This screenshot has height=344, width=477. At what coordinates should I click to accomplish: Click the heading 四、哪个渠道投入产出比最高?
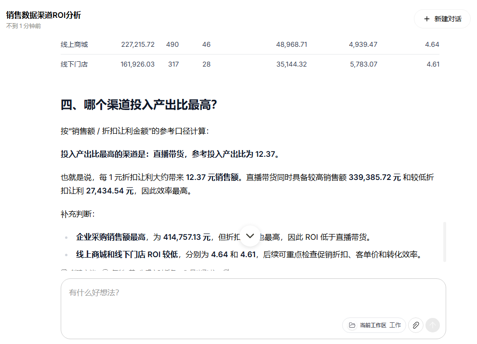tap(139, 105)
